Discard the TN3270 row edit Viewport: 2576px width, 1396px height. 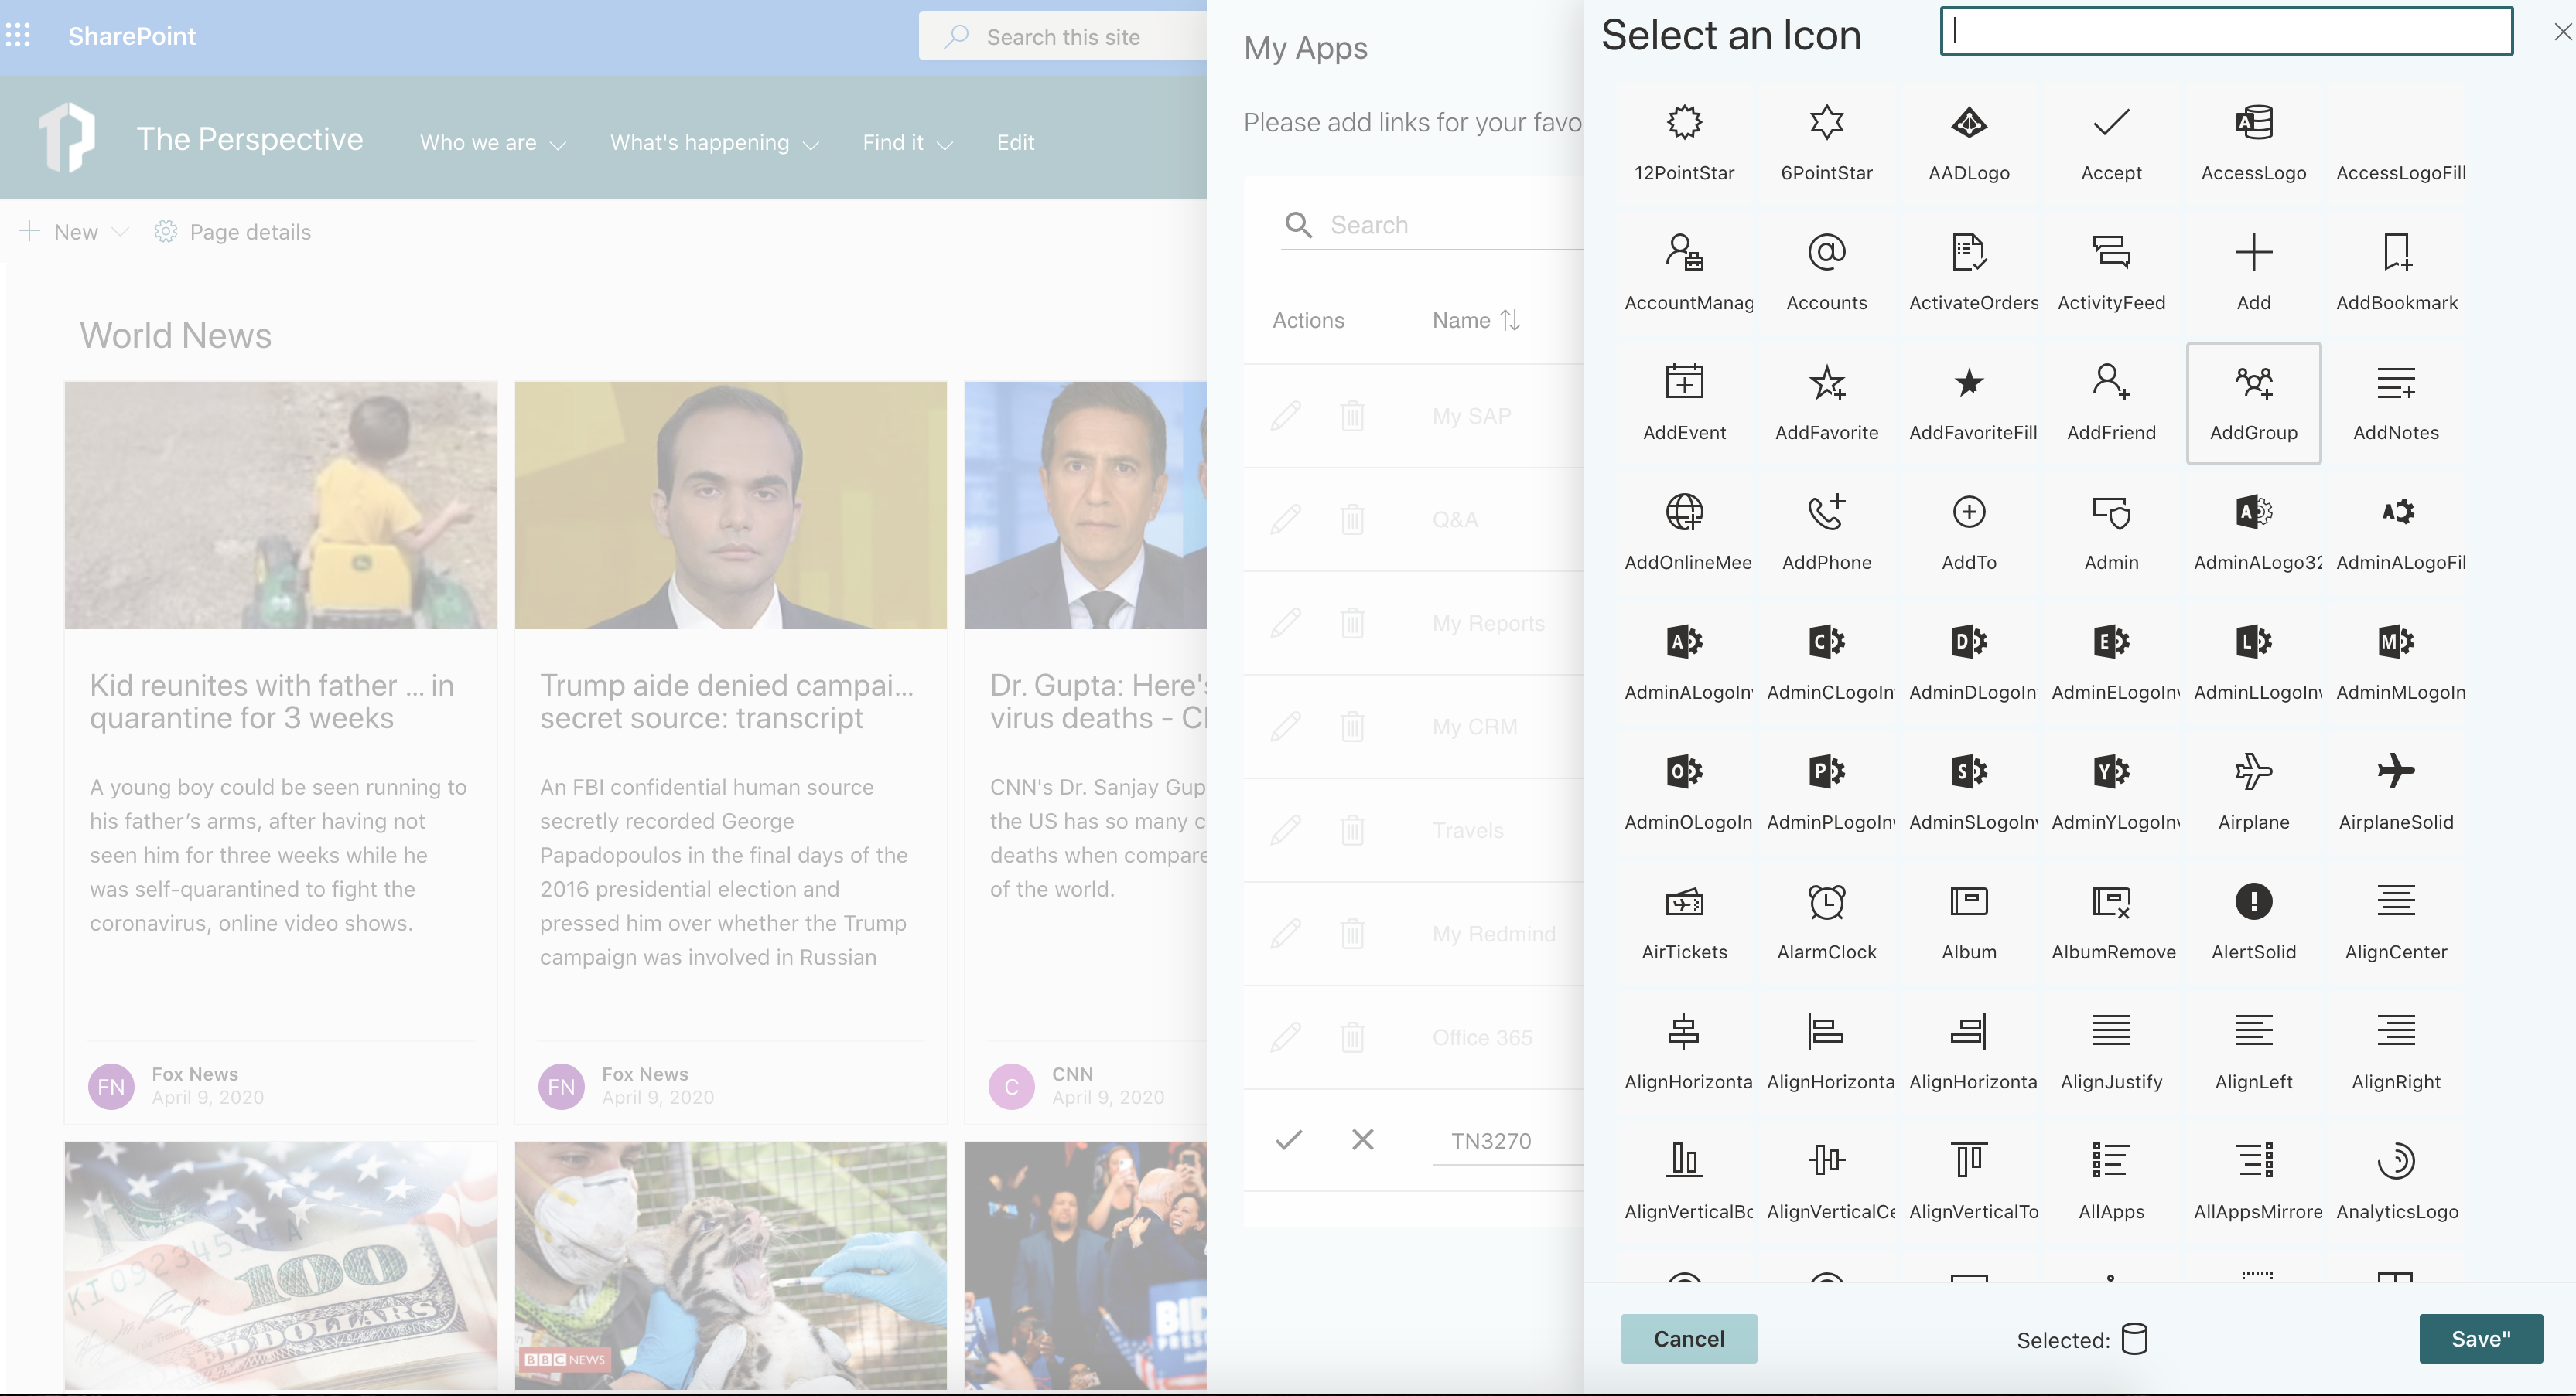click(x=1362, y=1139)
